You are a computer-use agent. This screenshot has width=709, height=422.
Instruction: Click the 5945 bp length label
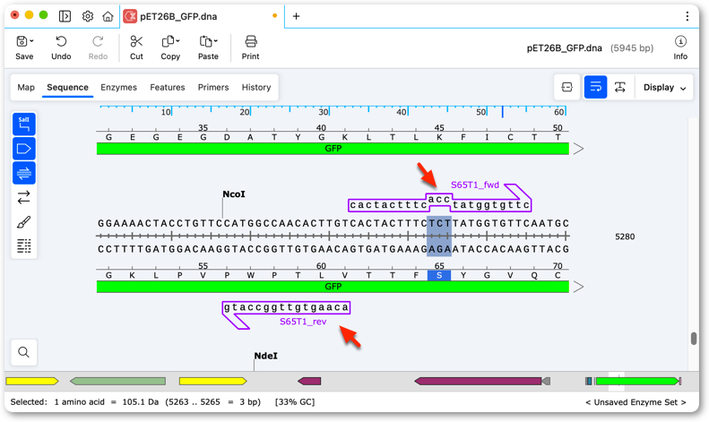632,47
